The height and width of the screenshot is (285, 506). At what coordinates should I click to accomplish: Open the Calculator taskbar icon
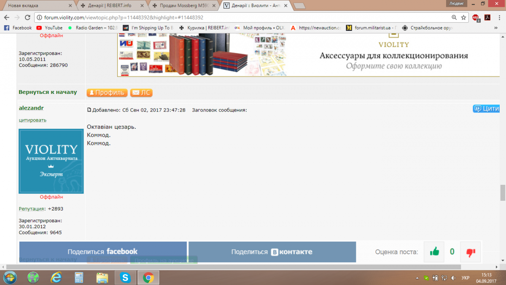point(79,277)
